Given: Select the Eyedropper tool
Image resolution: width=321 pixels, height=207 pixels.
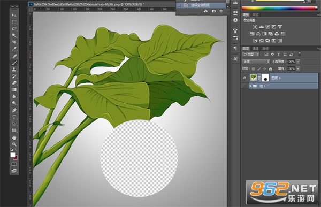Looking at the screenshot, I should pos(14,49).
